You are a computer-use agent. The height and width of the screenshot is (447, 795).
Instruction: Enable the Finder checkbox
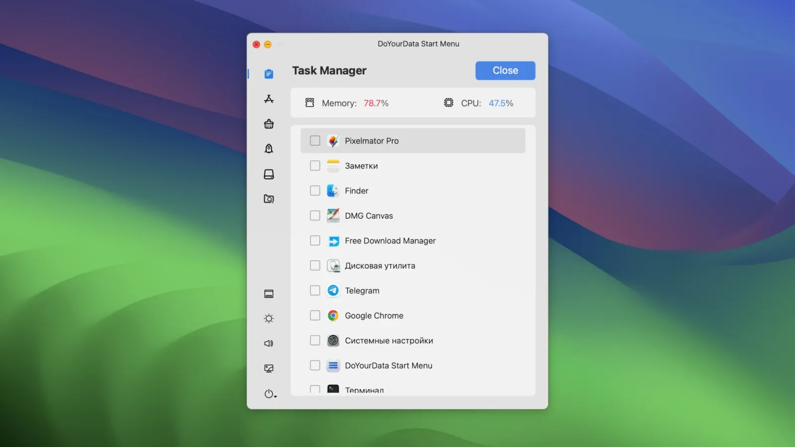[x=315, y=190]
